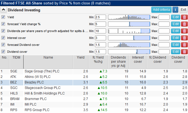
Task: Select the Beazley PLC row
Action: pos(94,82)
